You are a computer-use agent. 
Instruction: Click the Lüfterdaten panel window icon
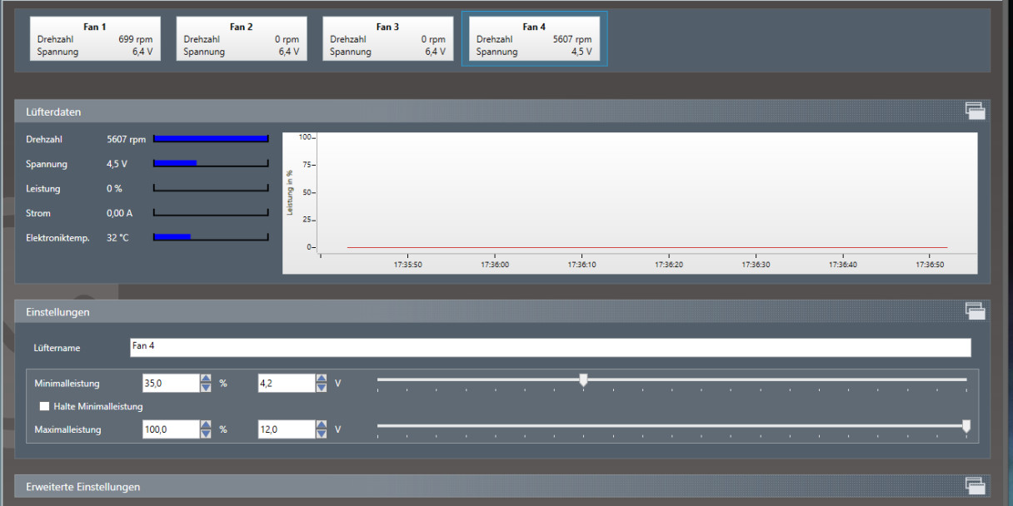click(975, 111)
